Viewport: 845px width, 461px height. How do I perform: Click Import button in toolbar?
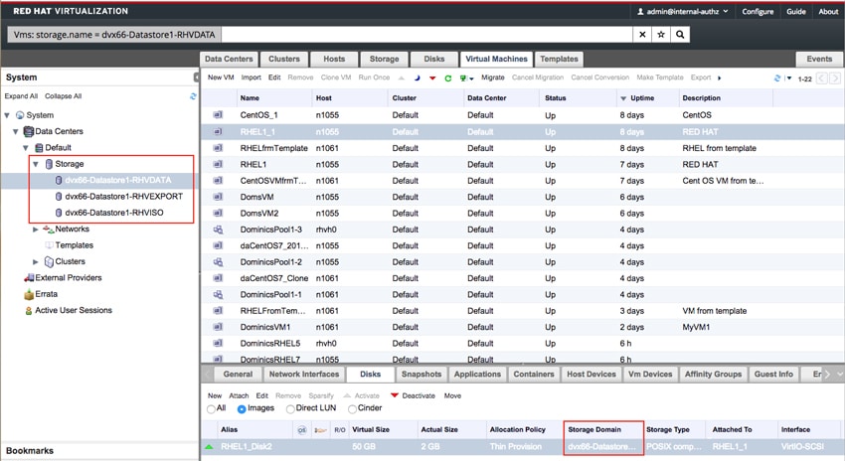pos(251,77)
